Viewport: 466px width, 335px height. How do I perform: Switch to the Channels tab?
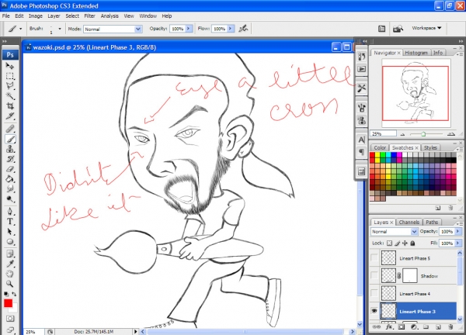coord(409,223)
